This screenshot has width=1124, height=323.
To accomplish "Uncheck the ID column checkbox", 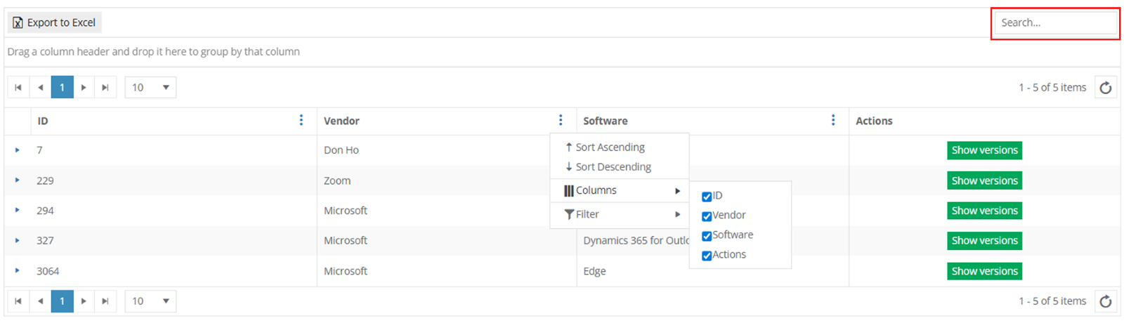I will tap(707, 197).
